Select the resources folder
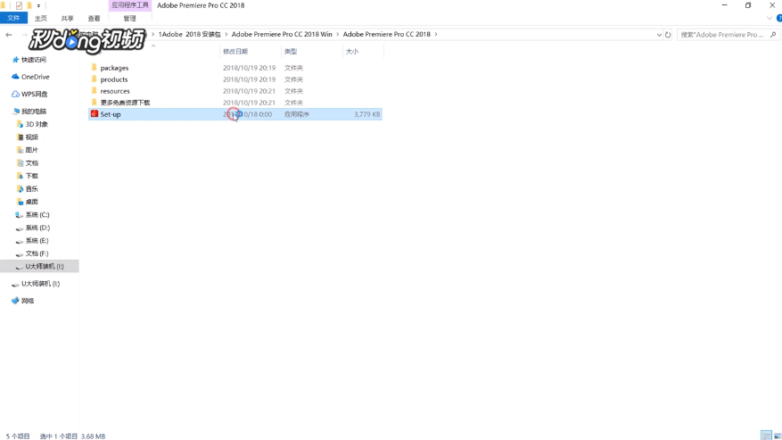The height and width of the screenshot is (440, 782). pos(115,91)
